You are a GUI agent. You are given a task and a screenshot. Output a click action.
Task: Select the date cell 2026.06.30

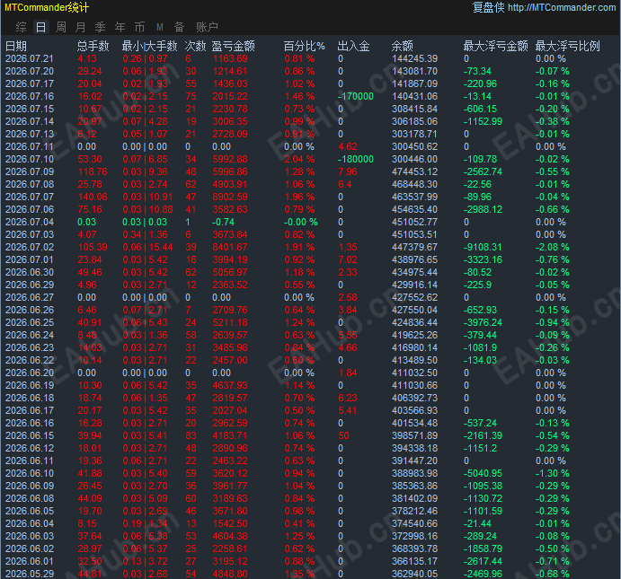click(x=30, y=273)
